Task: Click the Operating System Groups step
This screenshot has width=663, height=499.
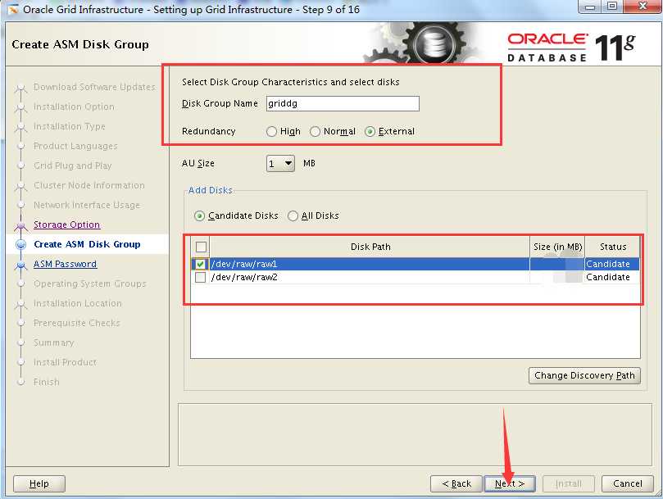Action: (x=89, y=284)
